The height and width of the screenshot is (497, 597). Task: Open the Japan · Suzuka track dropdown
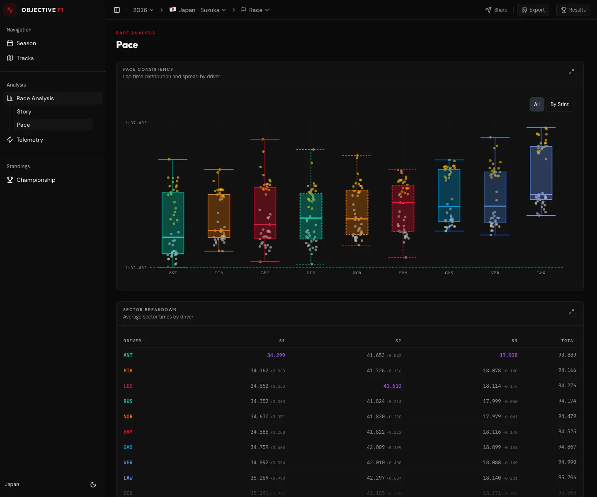click(198, 10)
